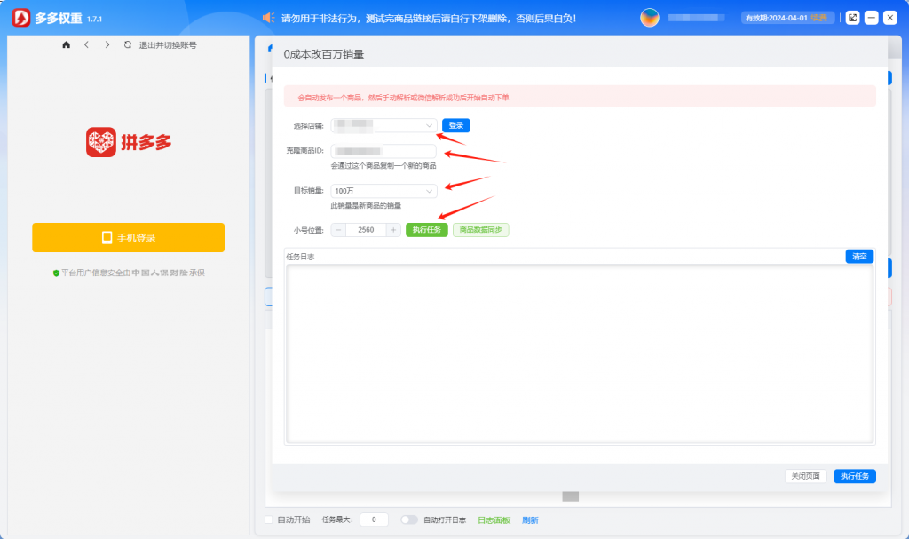The height and width of the screenshot is (539, 909).
Task: Click the pop-out window icon in title bar
Action: 852,18
